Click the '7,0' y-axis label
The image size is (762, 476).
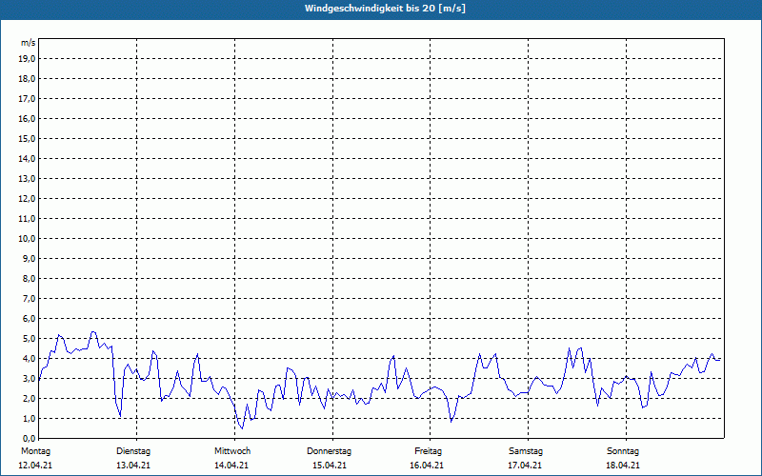pos(29,298)
